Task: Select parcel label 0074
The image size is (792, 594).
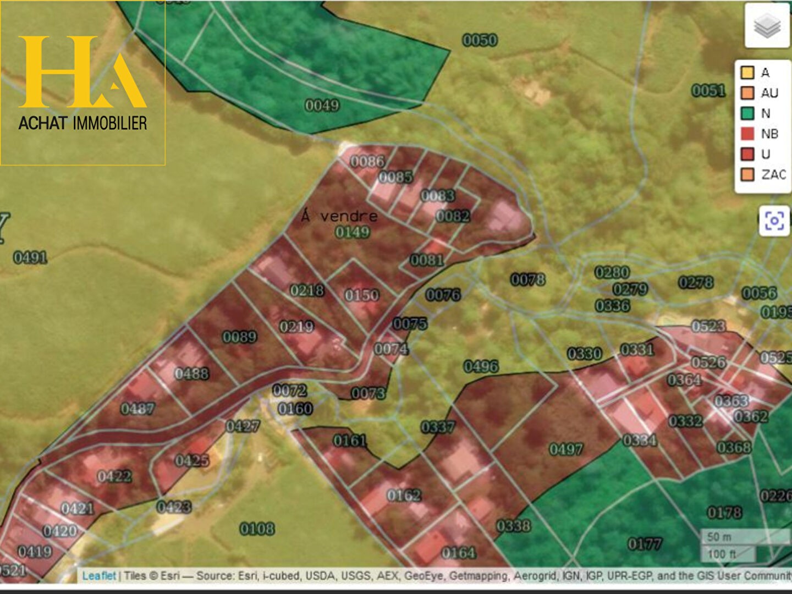Action: point(391,349)
